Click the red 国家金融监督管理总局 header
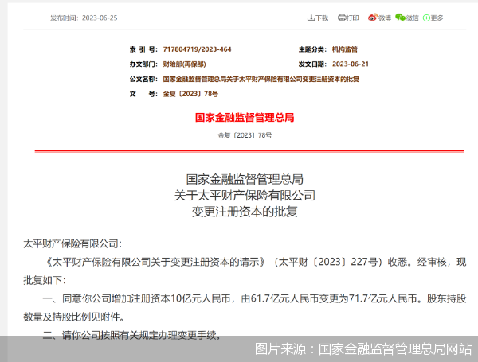The height and width of the screenshot is (362, 478). point(245,118)
